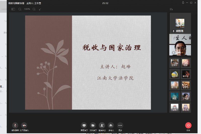Select 胡智强 participant video tile
The width and height of the screenshot is (201, 134).
180,23
